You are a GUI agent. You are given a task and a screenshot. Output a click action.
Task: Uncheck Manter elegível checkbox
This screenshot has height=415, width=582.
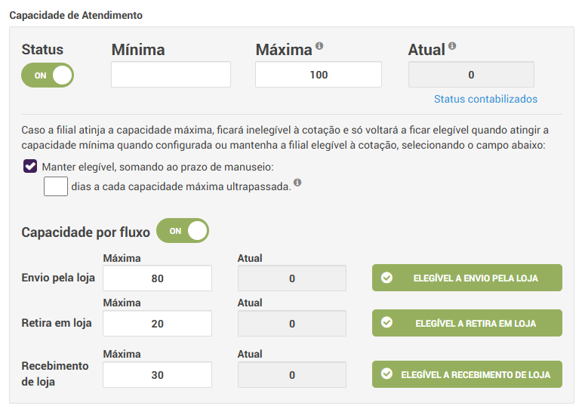click(x=30, y=166)
